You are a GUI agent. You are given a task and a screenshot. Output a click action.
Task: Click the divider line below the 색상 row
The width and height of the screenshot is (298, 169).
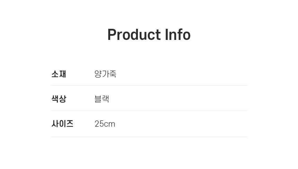[x=149, y=111]
